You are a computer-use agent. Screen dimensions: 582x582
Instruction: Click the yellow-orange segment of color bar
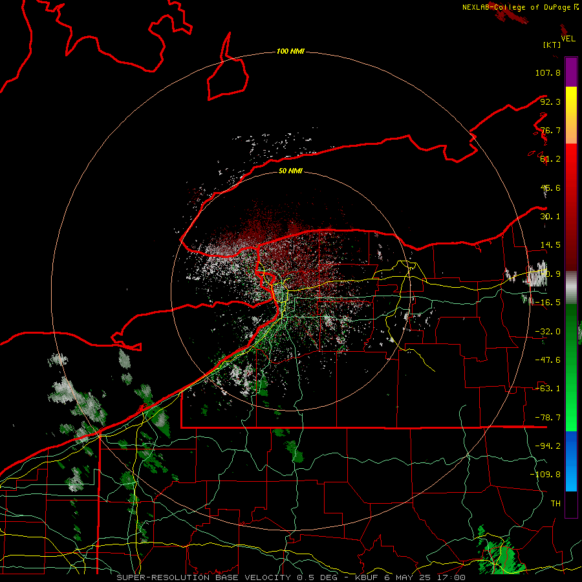point(571,115)
